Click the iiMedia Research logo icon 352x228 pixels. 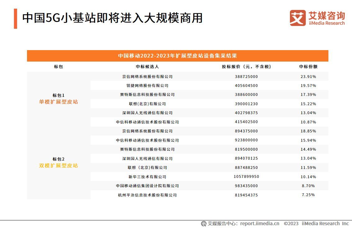pos(298,18)
